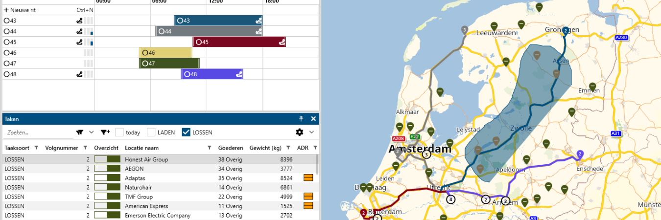Click the load indicator bars in row 44
Viewport: 661px width, 220px height.
(x=88, y=31)
